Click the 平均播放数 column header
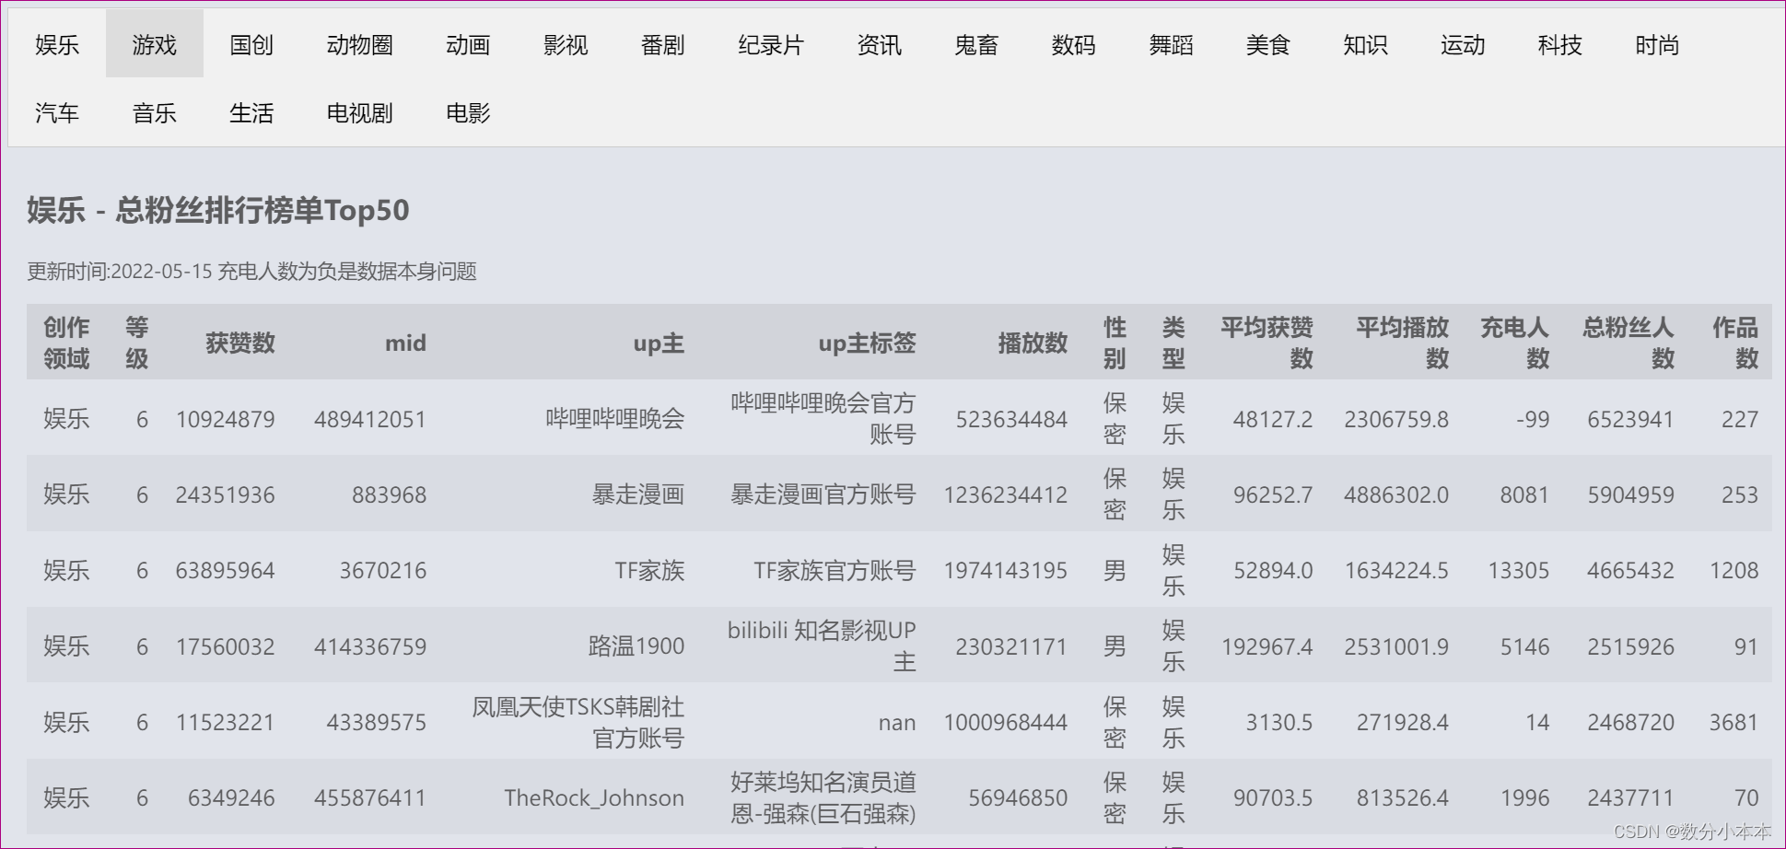Viewport: 1786px width, 849px height. click(x=1402, y=343)
